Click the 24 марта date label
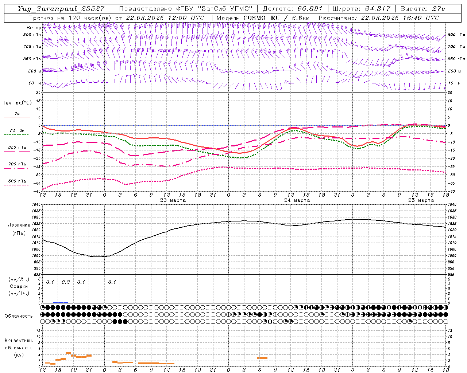Image resolution: width=467 pixels, height=373 pixels. click(297, 200)
